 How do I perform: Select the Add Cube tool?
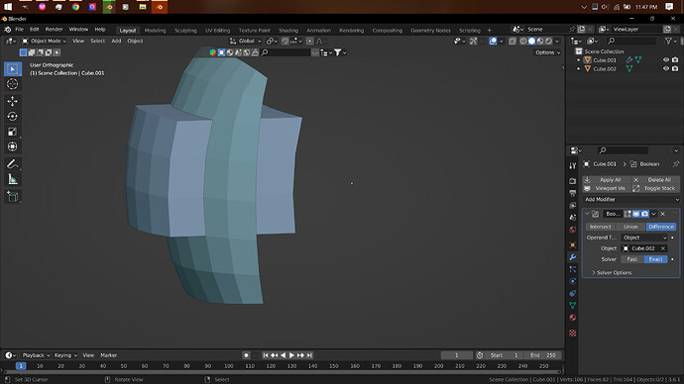(x=12, y=196)
